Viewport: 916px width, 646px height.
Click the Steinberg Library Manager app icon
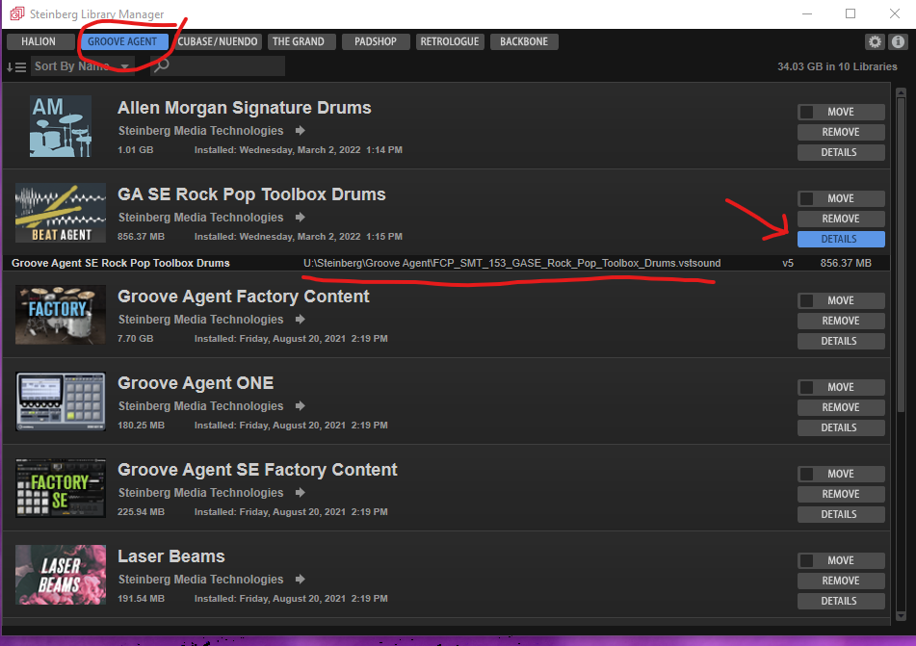17,13
